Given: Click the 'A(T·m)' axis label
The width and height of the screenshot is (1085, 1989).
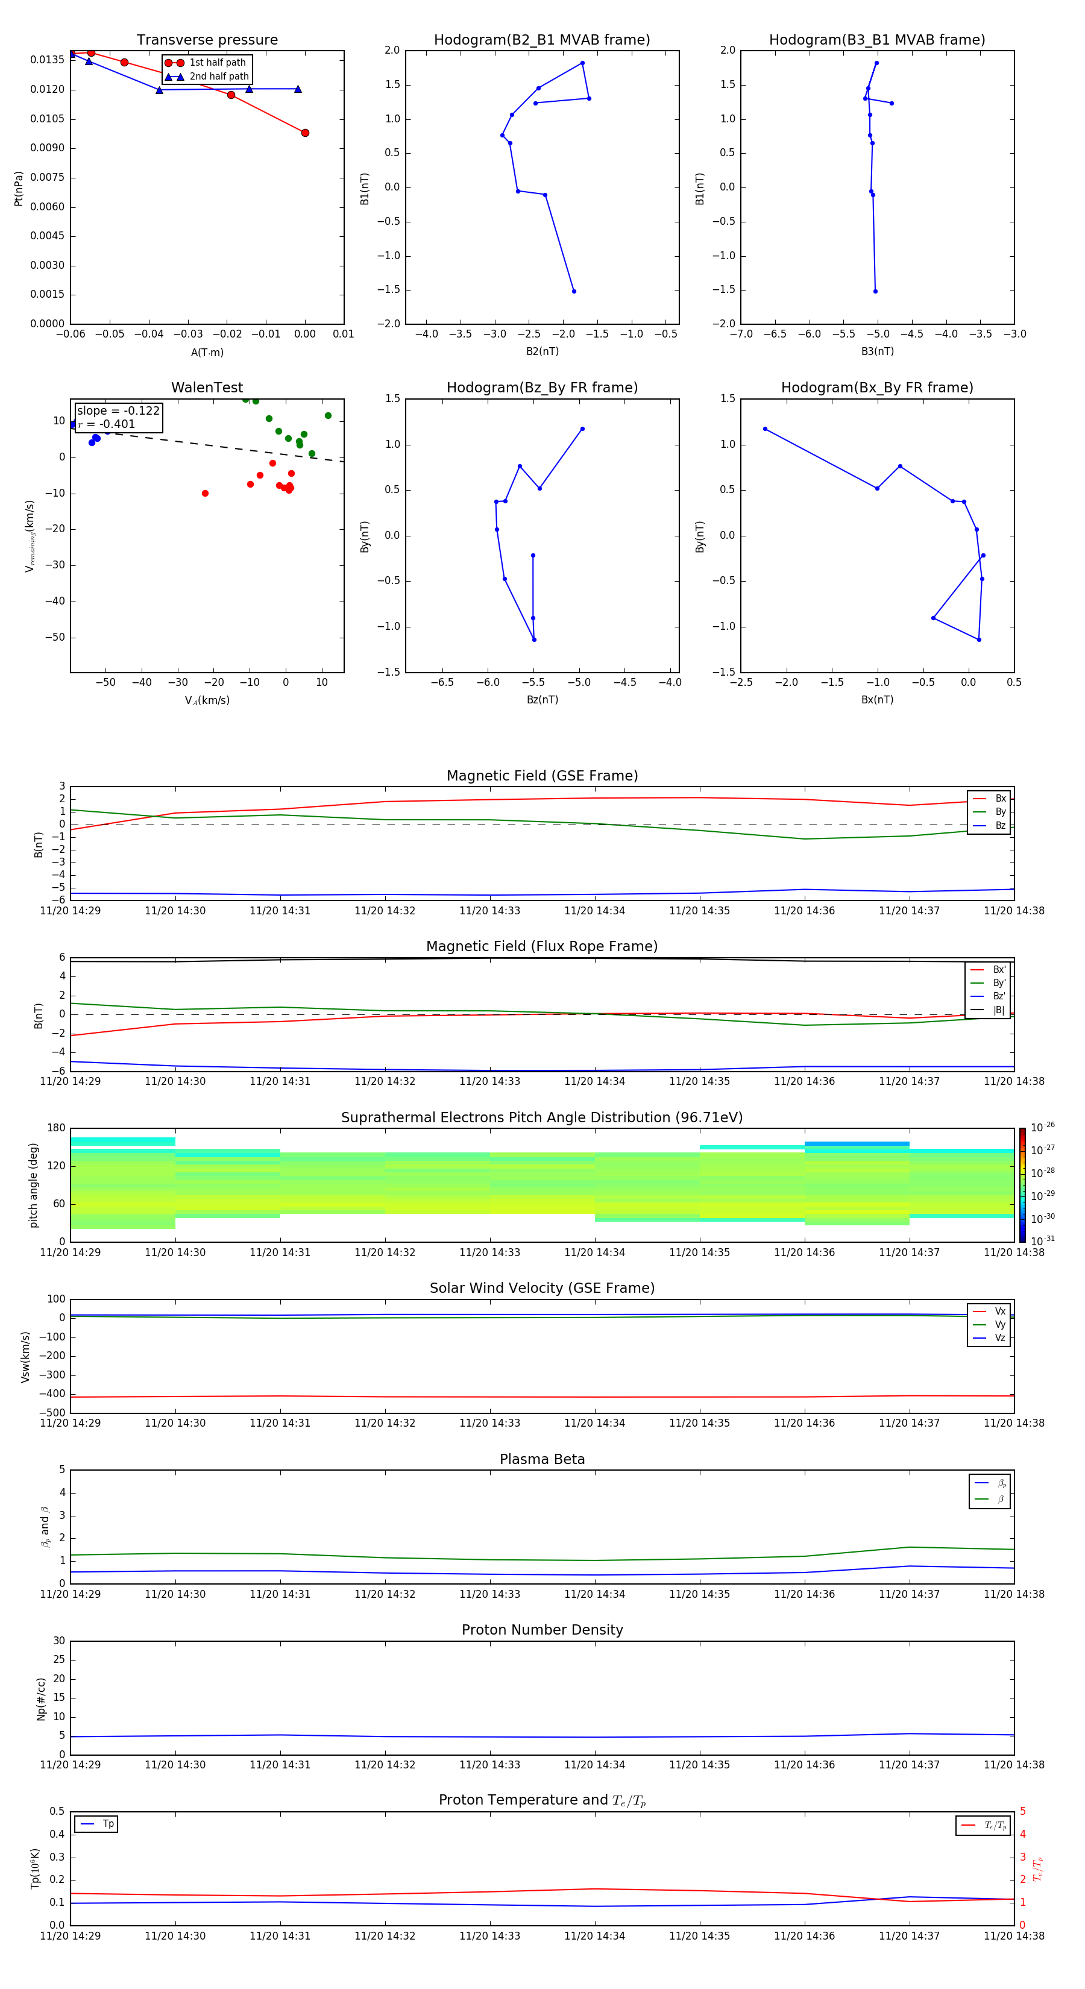Looking at the screenshot, I should point(207,353).
